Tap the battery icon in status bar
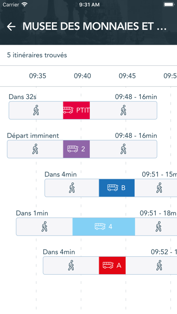Screen dimensions: 177x314 point(169,5)
